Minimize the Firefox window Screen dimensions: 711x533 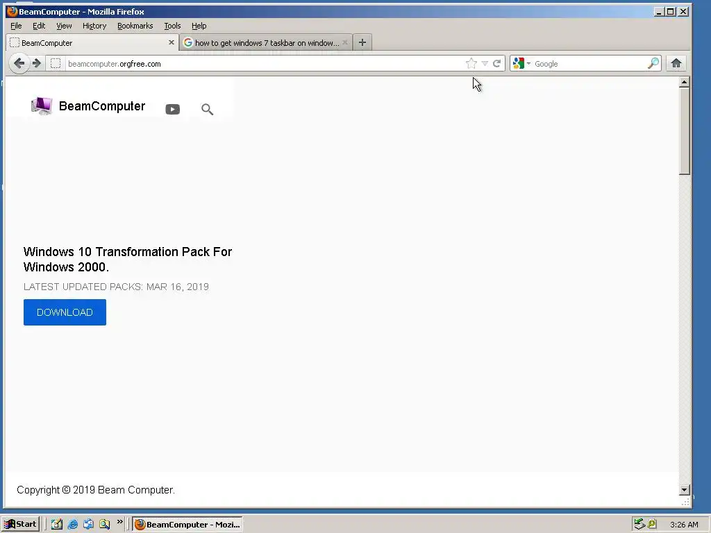pyautogui.click(x=660, y=12)
